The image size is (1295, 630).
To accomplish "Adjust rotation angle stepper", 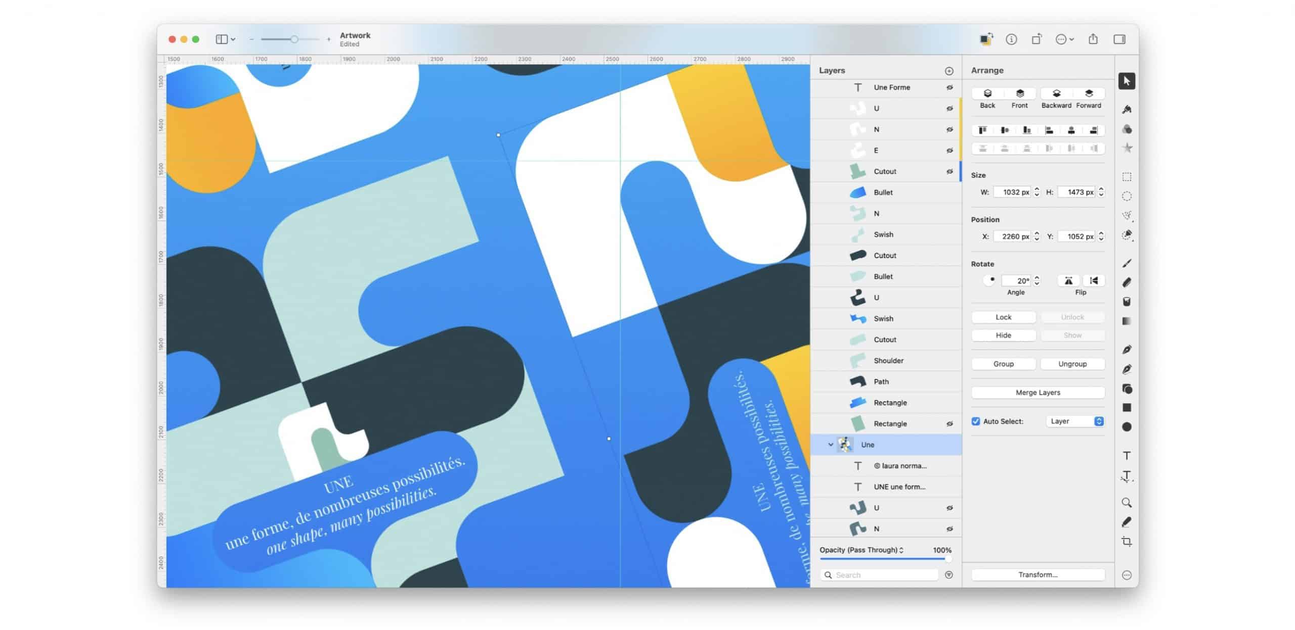I will click(1037, 280).
